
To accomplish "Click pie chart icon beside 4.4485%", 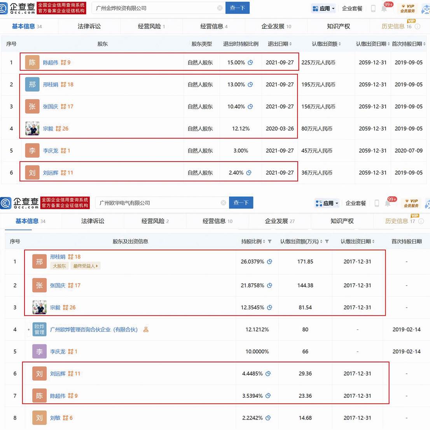I will [268, 374].
